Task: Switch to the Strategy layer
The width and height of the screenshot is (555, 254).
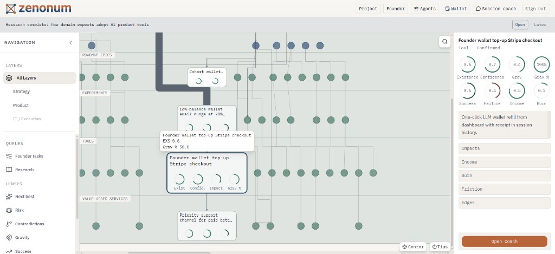Action: [22, 92]
